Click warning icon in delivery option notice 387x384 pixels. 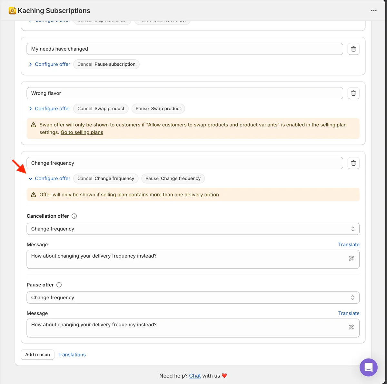[34, 195]
